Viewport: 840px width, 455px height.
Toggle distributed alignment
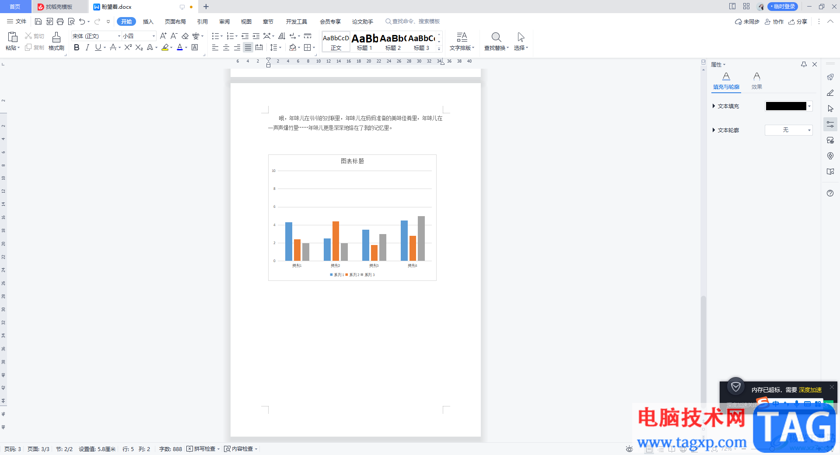click(259, 47)
